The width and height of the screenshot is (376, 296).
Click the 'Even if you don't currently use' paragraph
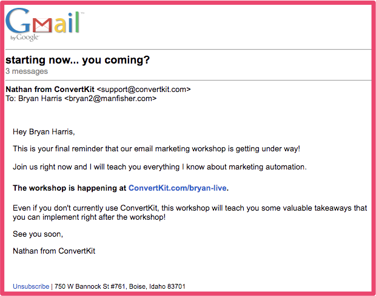coord(190,212)
